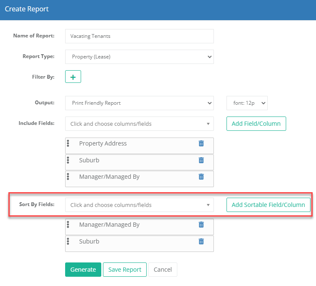Open the Report Type dropdown
Image resolution: width=316 pixels, height=286 pixels.
click(x=139, y=57)
